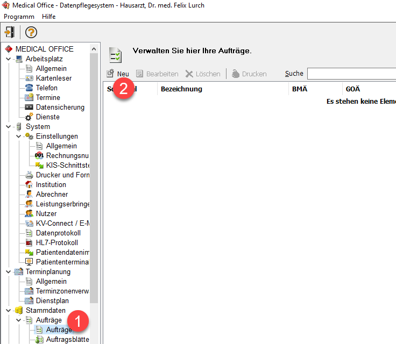Screen dimensions: 396x344
Task: Select Kartenleser in the tree
Action: pyautogui.click(x=53, y=78)
